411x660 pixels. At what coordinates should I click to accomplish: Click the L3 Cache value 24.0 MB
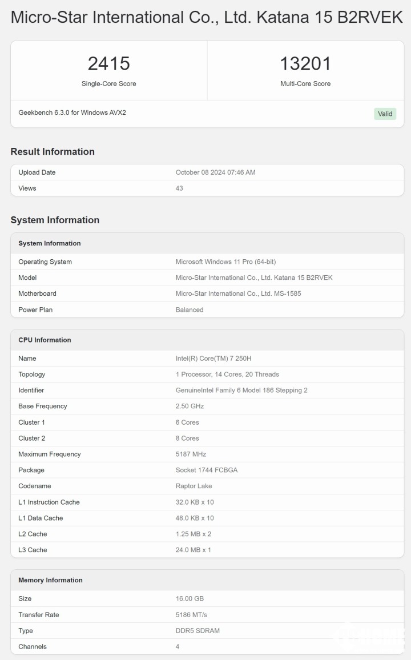point(193,550)
